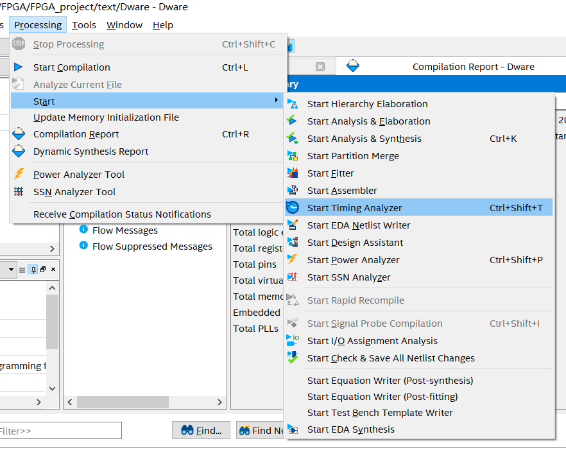
Task: Click the Start Assembler icon
Action: [293, 190]
